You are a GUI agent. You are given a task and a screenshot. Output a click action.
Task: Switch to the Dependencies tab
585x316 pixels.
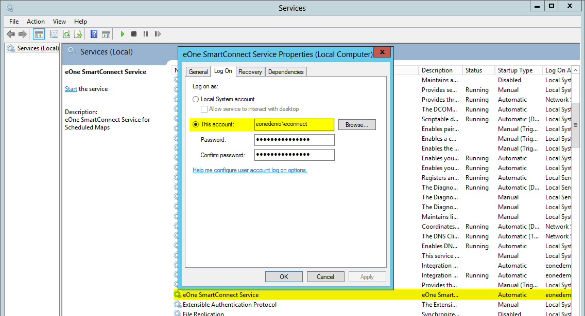click(286, 72)
